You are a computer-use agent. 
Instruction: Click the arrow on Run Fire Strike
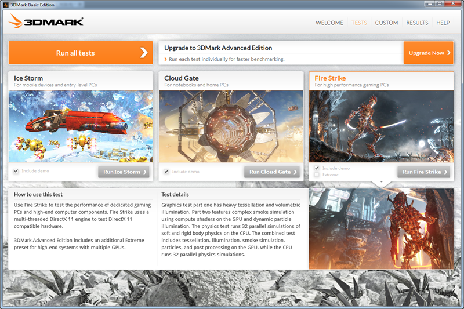446,172
